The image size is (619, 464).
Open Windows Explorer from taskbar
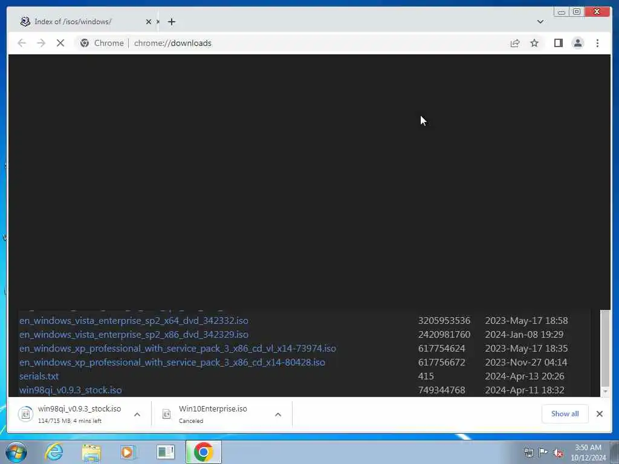click(x=91, y=452)
